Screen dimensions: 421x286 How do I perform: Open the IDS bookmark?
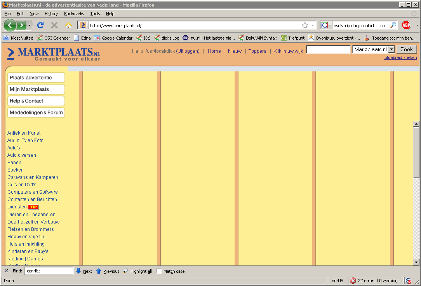[x=143, y=38]
